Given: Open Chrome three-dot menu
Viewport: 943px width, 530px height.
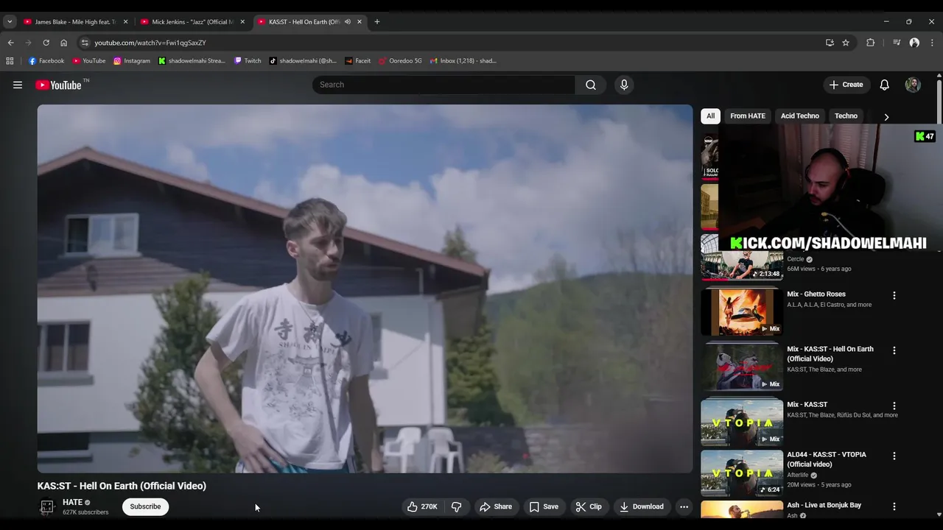Looking at the screenshot, I should tap(932, 43).
